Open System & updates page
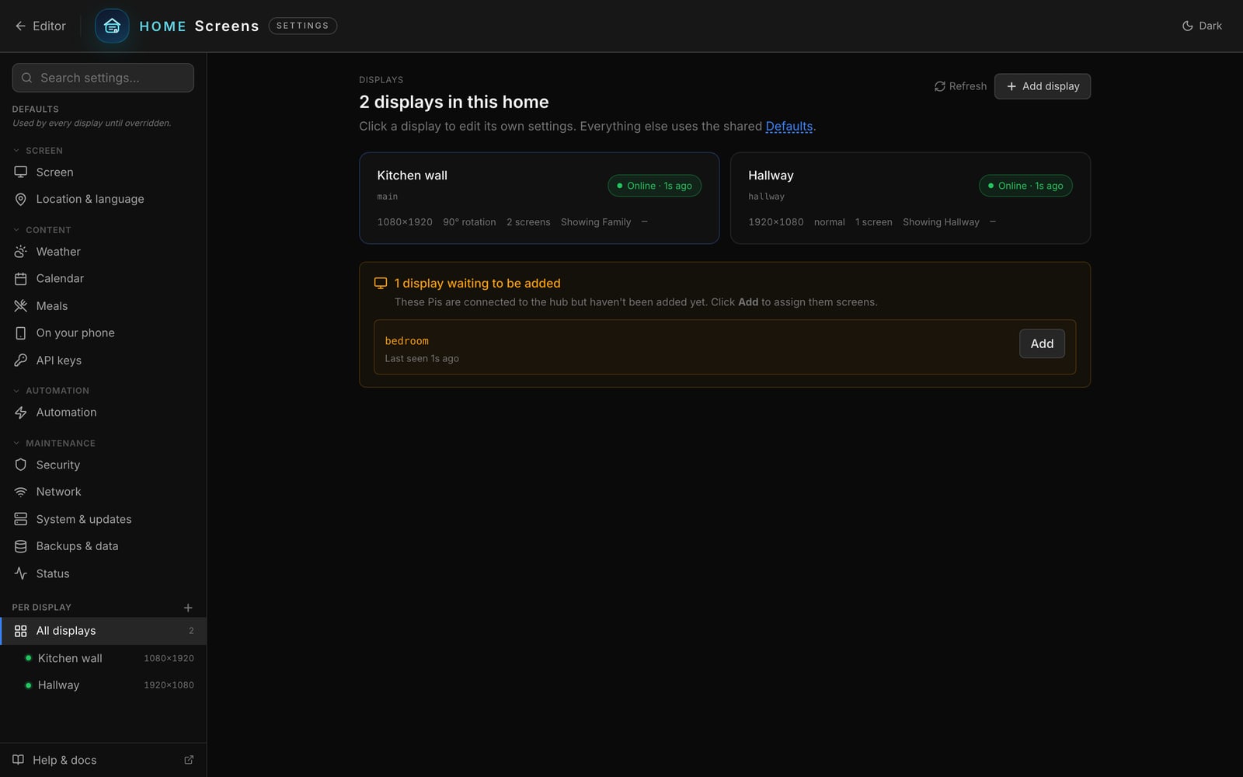The height and width of the screenshot is (777, 1243). 103,519
